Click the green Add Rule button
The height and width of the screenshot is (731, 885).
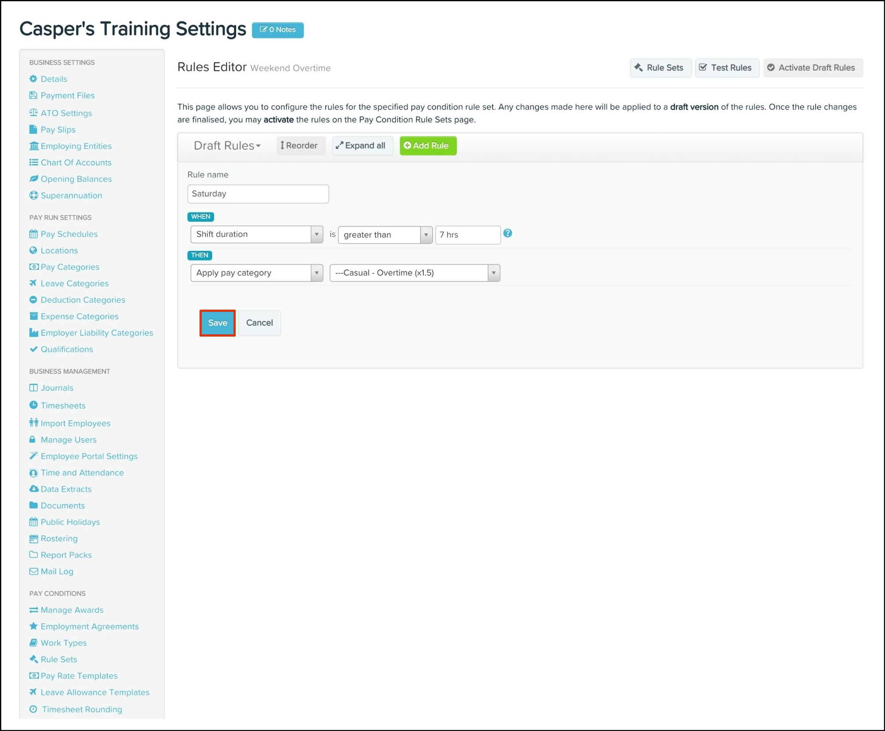pyautogui.click(x=427, y=145)
